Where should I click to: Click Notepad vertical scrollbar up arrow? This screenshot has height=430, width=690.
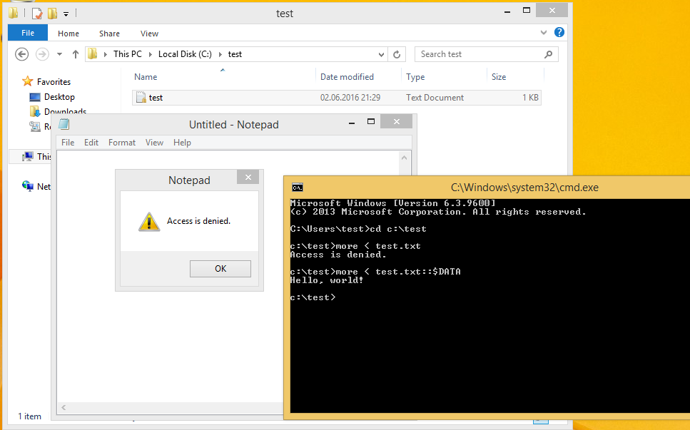click(x=405, y=158)
